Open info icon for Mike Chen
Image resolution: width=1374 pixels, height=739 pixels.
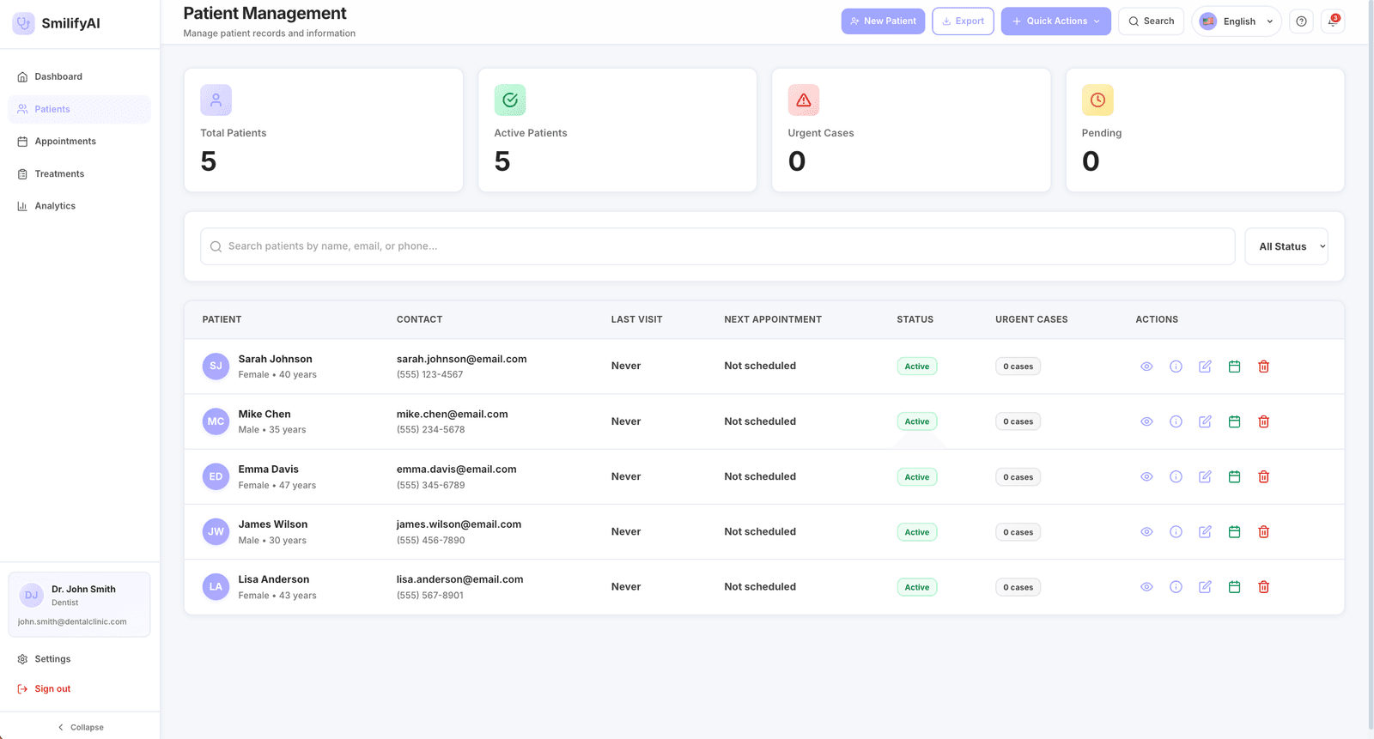(x=1176, y=421)
